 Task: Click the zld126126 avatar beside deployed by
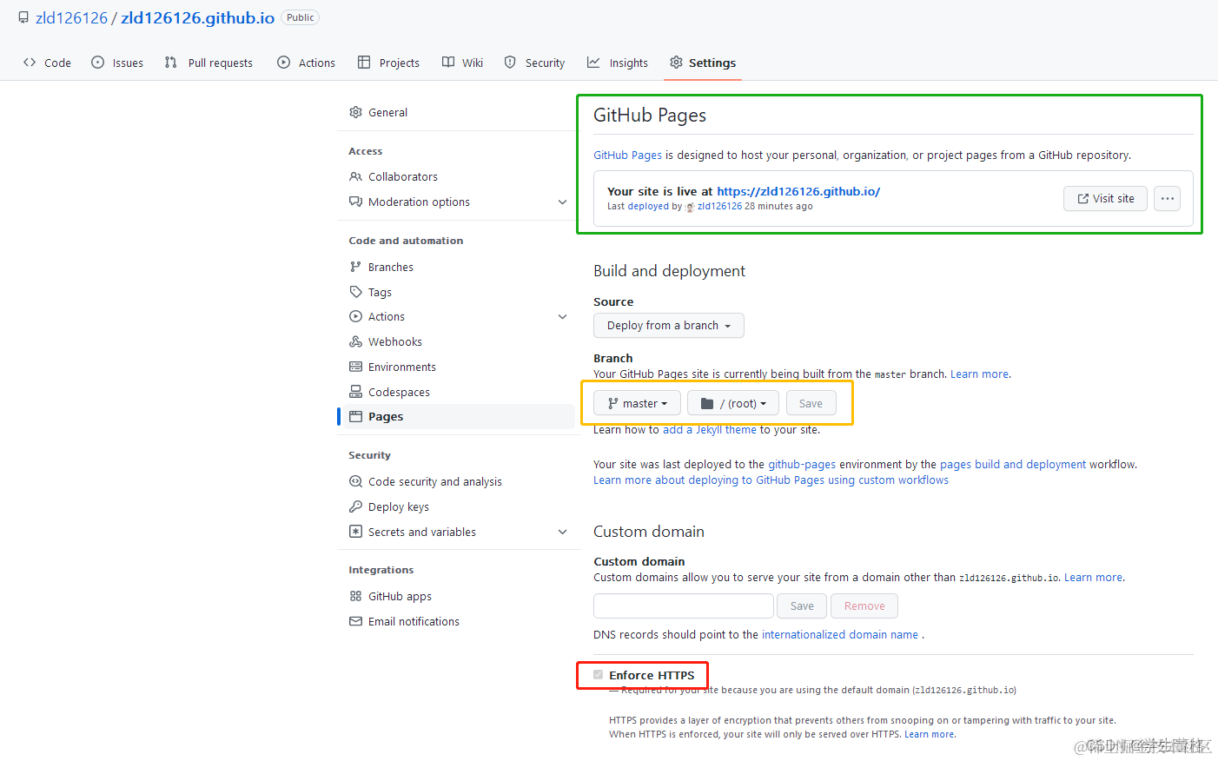(690, 207)
